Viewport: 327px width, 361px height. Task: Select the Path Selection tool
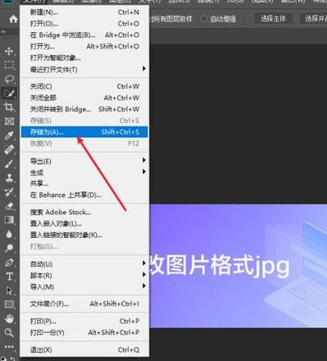click(9, 290)
